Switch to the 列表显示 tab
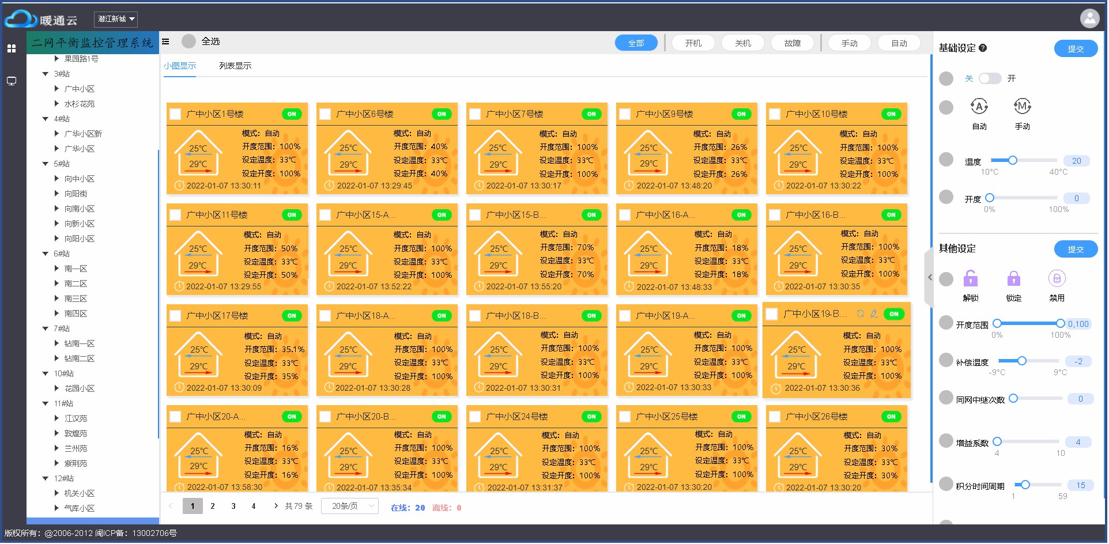1109x544 pixels. pyautogui.click(x=235, y=66)
